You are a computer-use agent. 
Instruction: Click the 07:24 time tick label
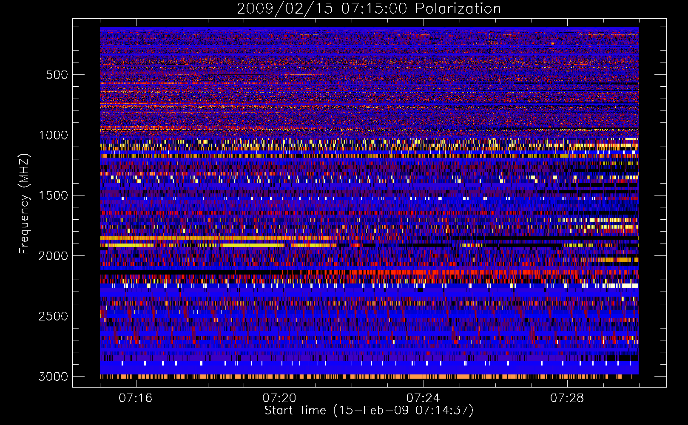(423, 398)
